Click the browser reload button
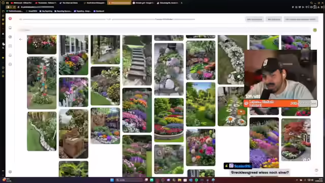The height and width of the screenshot is (183, 325). [x=14, y=7]
